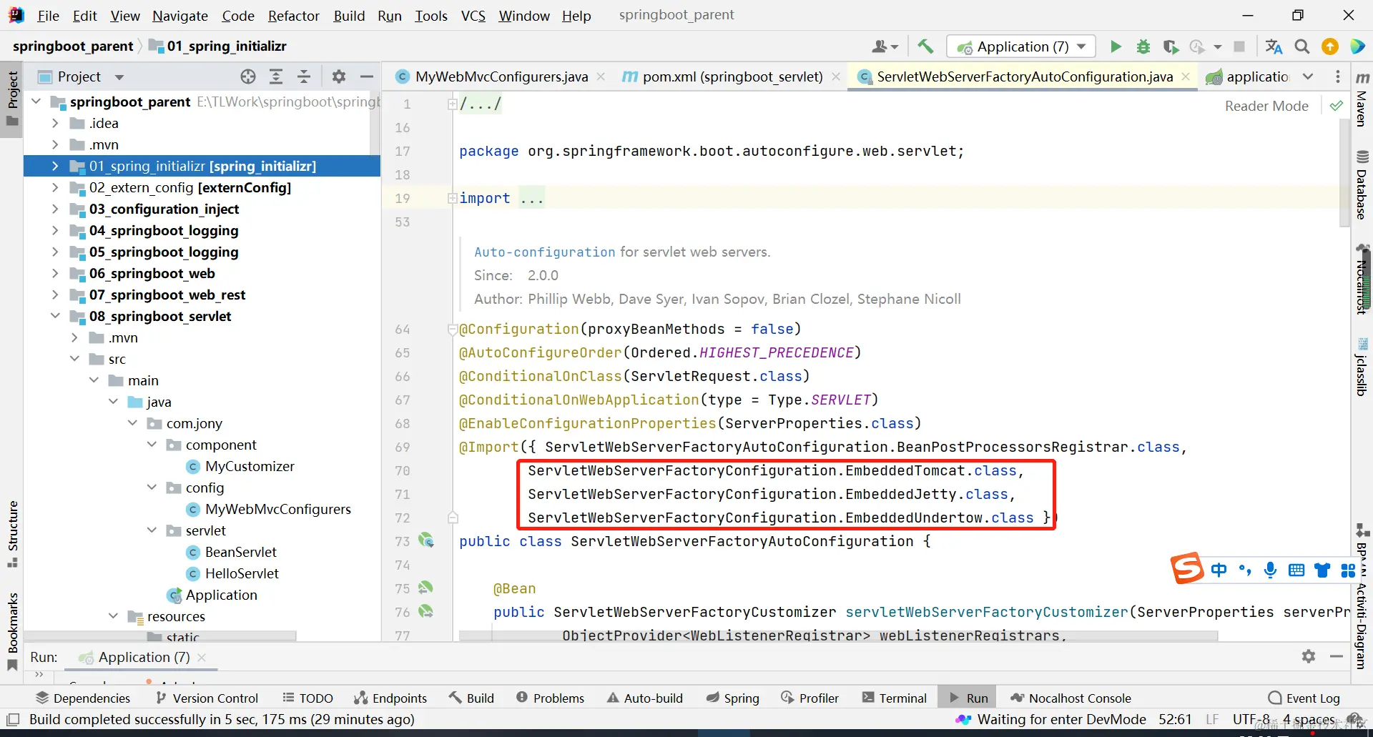The height and width of the screenshot is (737, 1373).
Task: Click the orange update arrow icon
Action: [x=1330, y=46]
